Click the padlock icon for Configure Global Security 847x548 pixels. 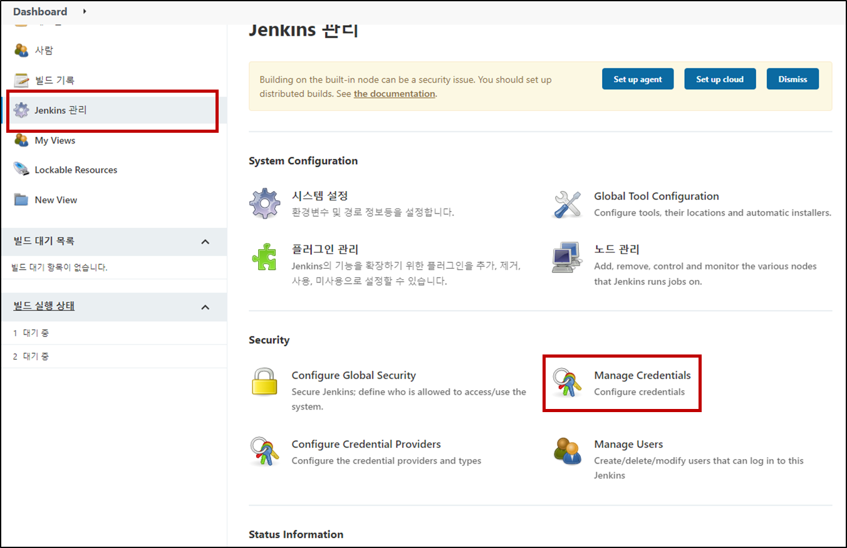264,383
